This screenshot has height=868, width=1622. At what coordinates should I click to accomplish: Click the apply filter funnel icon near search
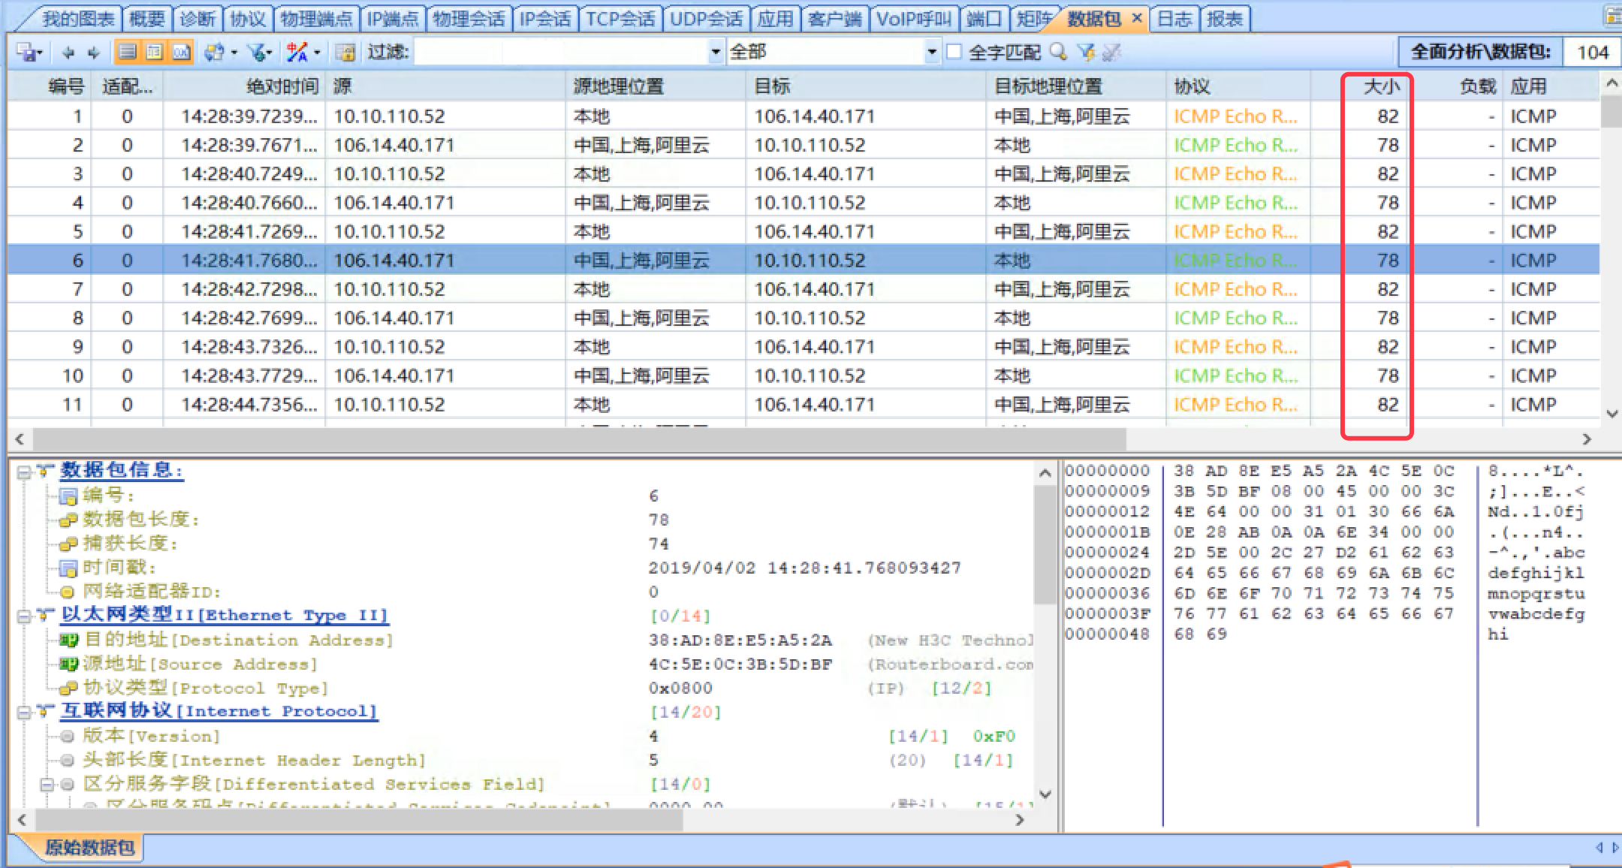point(1085,52)
